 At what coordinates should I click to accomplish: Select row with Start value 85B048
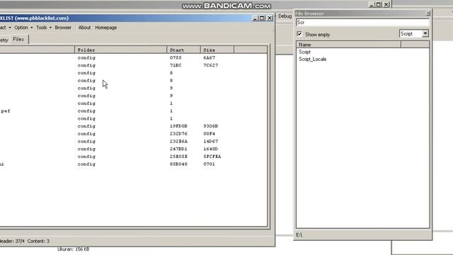[x=178, y=164]
